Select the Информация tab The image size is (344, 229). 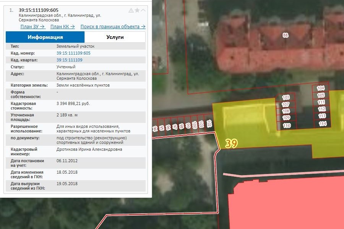tap(45, 37)
